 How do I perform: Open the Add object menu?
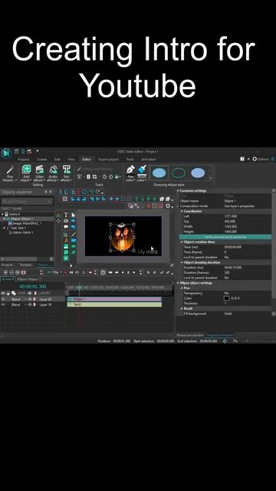point(26,173)
